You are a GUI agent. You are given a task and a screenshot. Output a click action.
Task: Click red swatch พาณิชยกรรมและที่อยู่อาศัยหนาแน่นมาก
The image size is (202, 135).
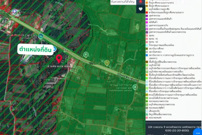[147, 12]
